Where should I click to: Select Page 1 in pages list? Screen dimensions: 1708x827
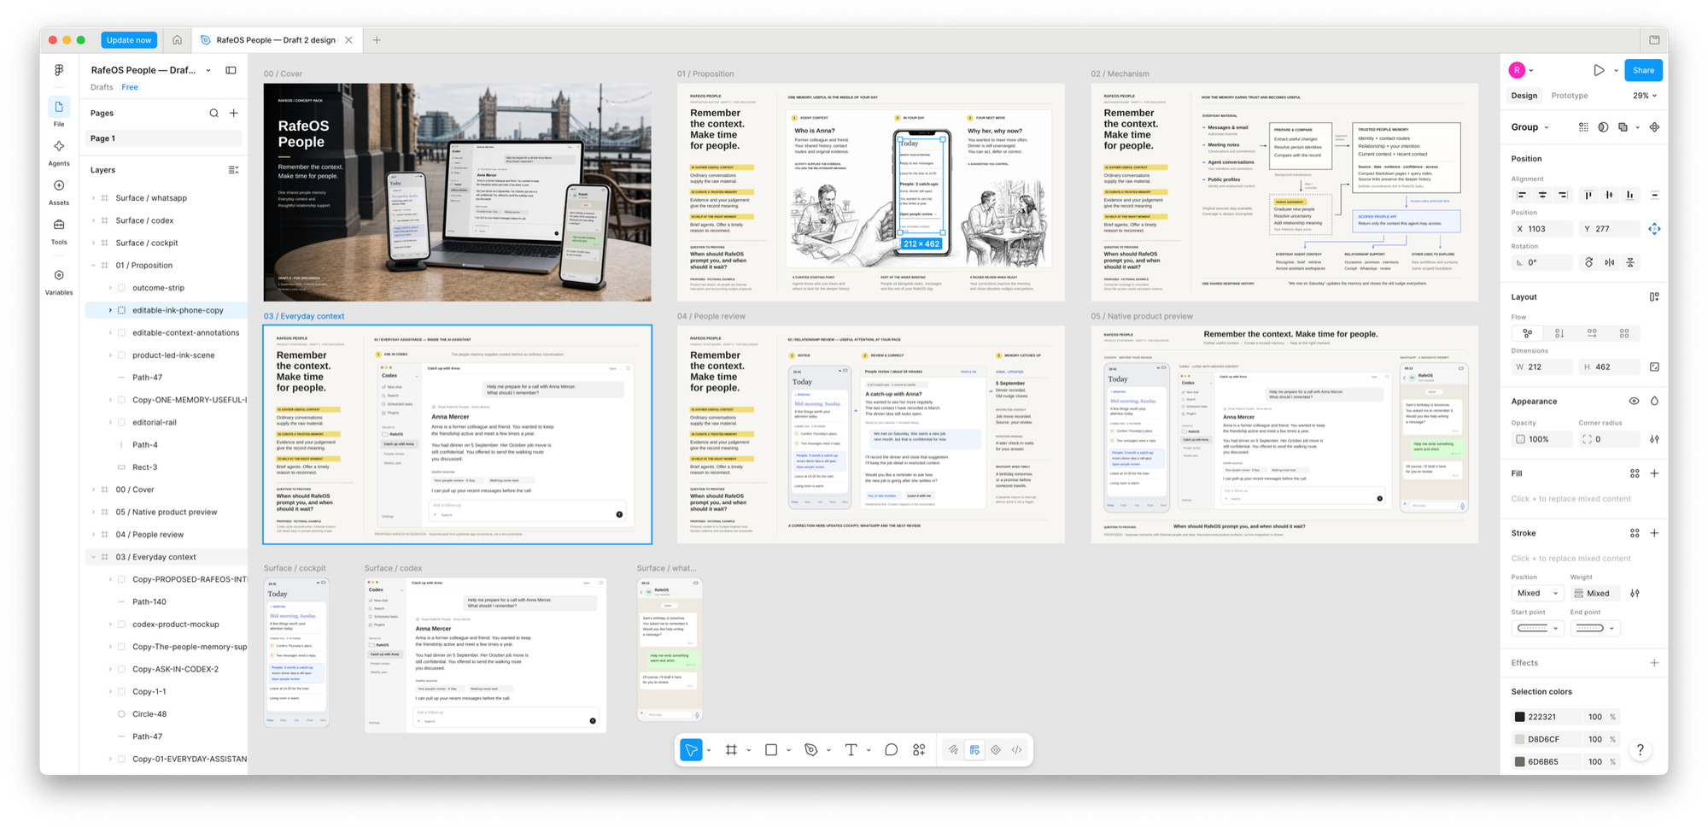tap(163, 138)
